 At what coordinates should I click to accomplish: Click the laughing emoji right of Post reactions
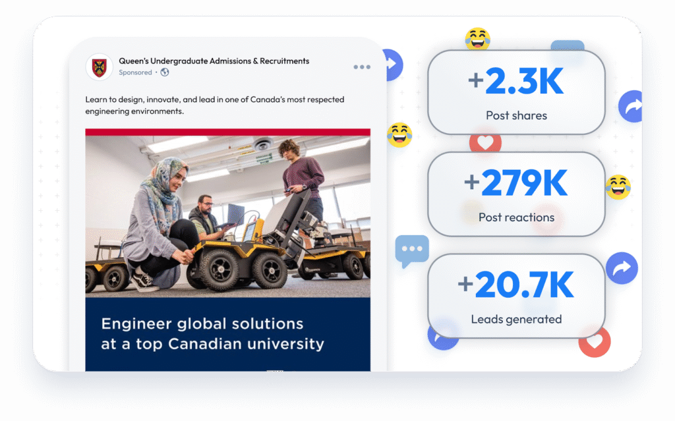tap(618, 187)
